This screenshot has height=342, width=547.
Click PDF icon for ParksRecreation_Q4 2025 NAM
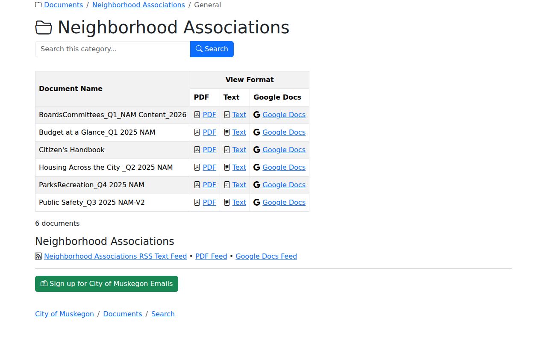pos(197,185)
